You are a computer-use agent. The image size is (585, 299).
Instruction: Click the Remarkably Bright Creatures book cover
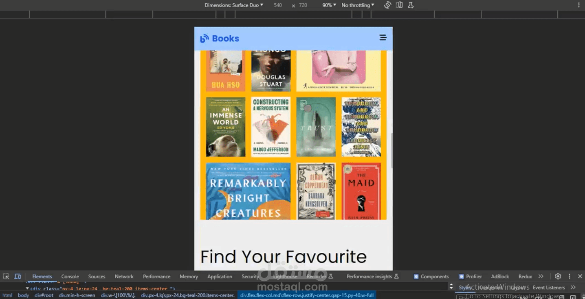pos(248,191)
